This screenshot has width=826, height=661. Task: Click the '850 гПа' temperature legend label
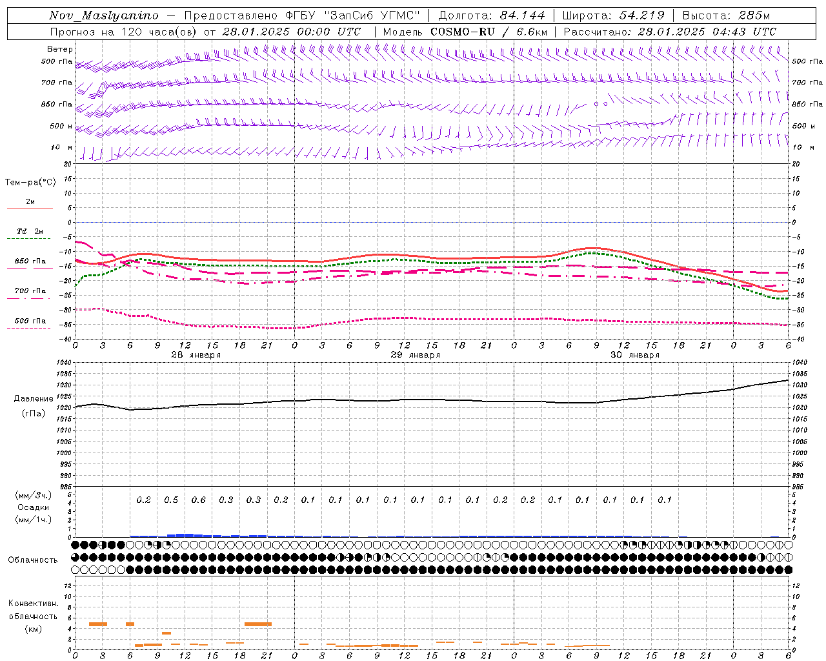click(30, 261)
